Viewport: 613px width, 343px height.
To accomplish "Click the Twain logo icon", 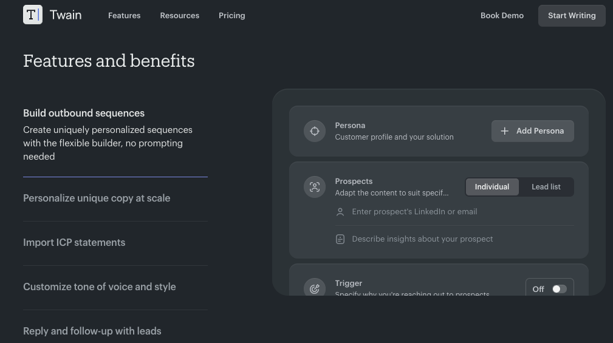I will (x=33, y=15).
